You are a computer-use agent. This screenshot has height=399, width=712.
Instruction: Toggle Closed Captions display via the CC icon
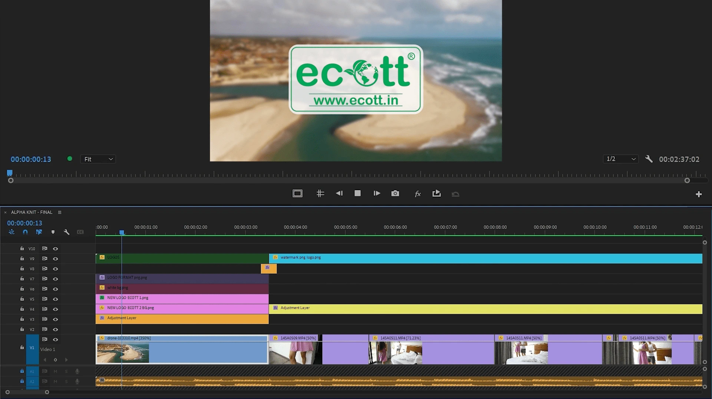point(80,232)
